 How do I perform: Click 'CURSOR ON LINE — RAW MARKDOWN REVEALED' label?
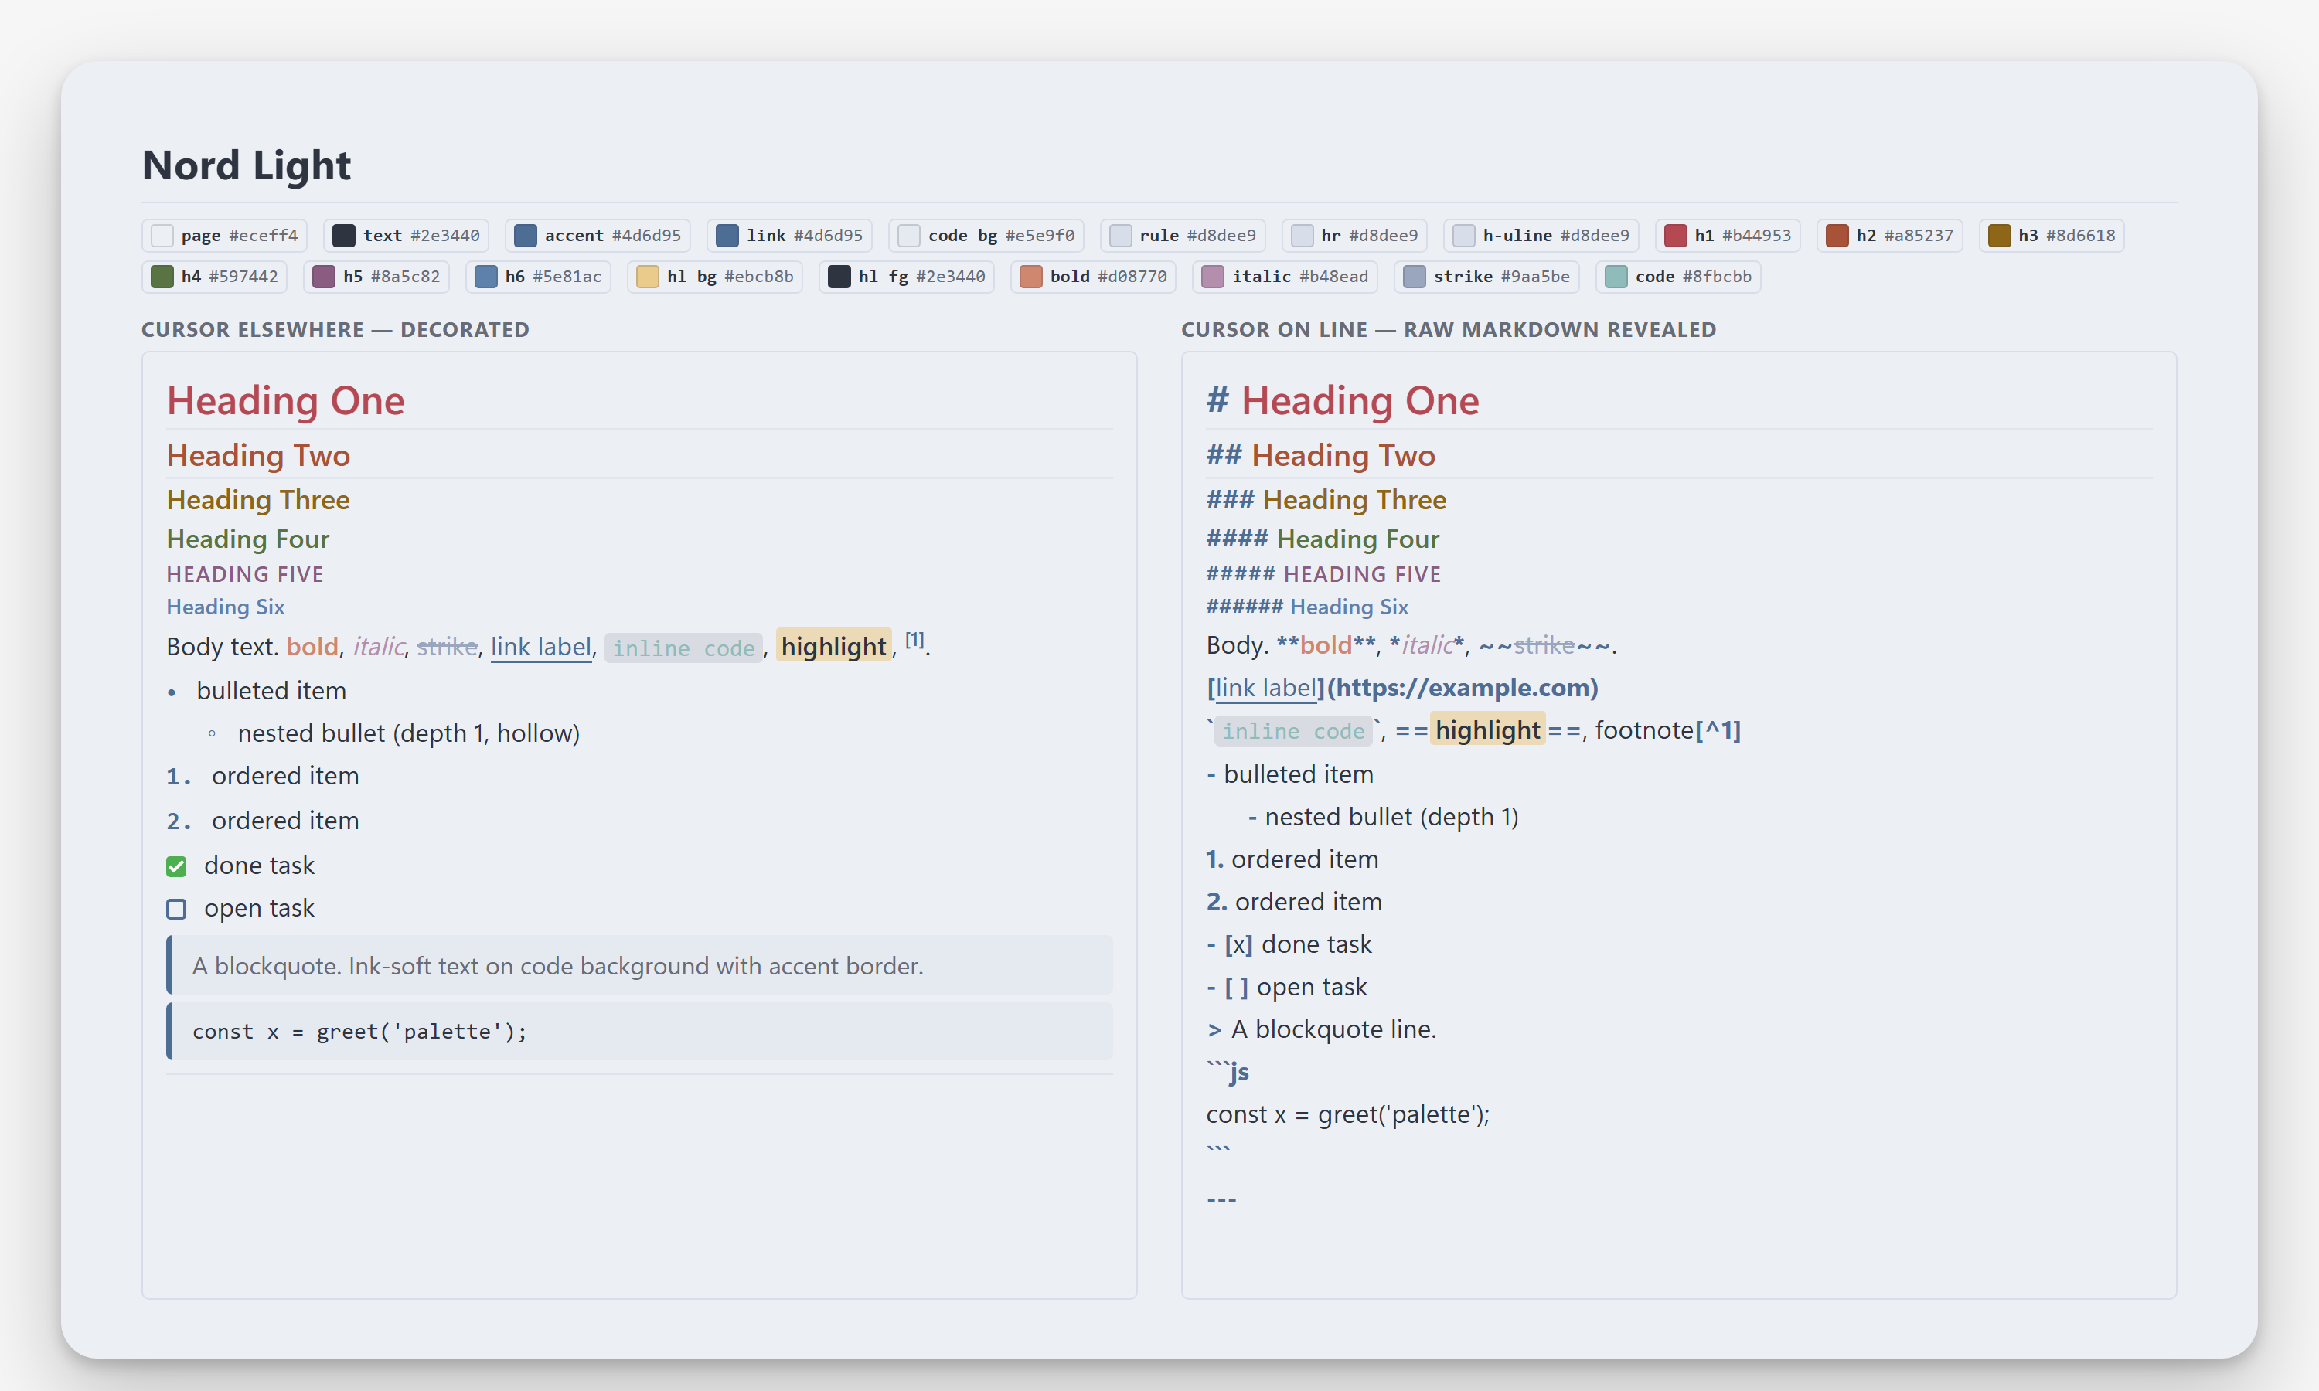pyautogui.click(x=1448, y=330)
